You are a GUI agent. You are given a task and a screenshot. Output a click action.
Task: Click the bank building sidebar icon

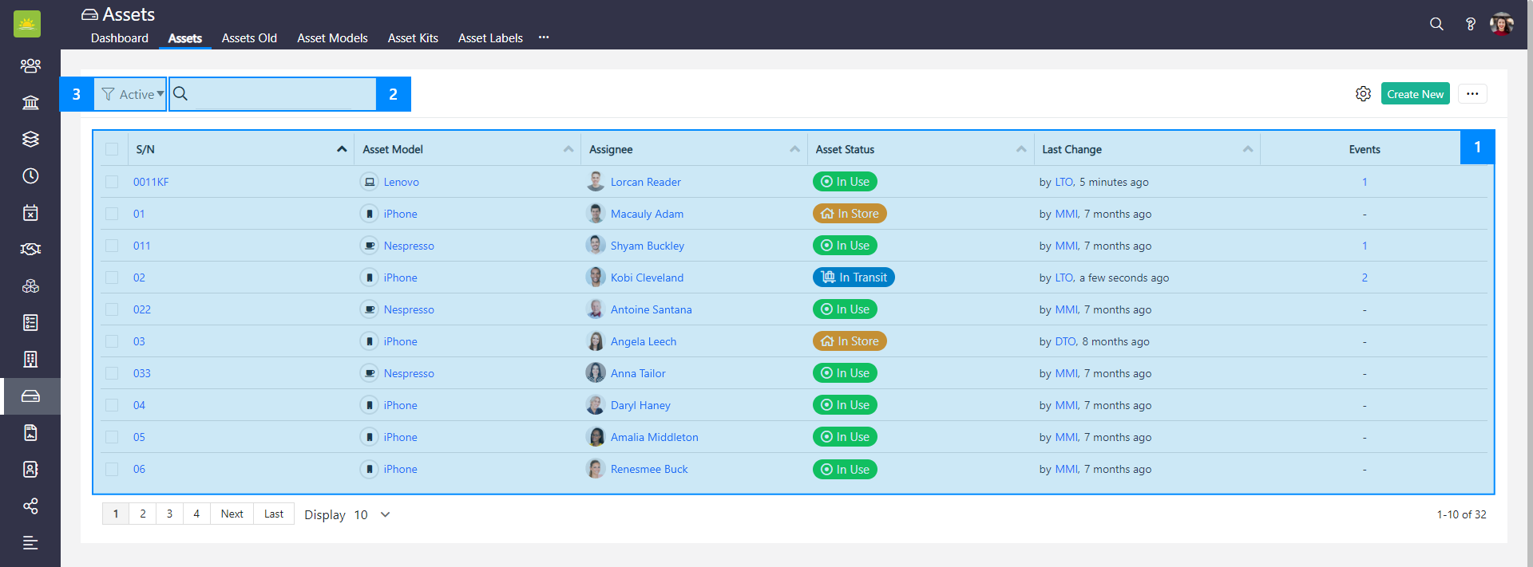click(30, 102)
